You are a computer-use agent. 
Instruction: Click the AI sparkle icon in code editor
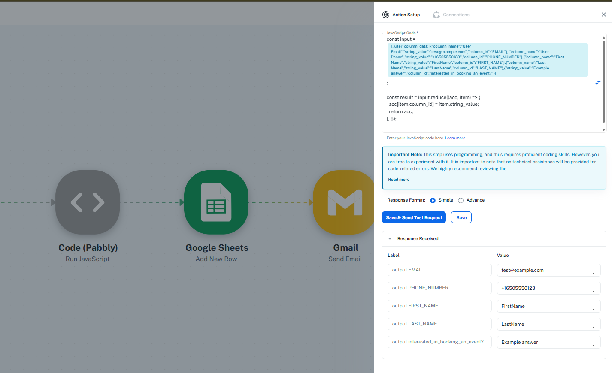click(597, 83)
